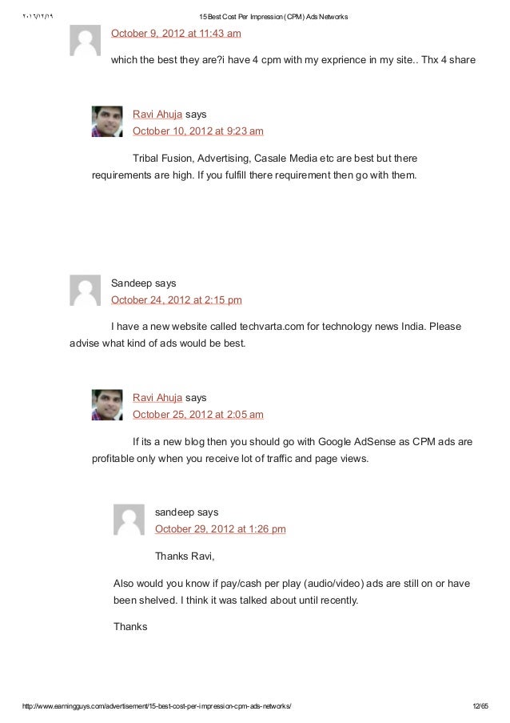Click the 'Sandeep says' author name text
This screenshot has height=723, width=510.
pyautogui.click(x=144, y=283)
